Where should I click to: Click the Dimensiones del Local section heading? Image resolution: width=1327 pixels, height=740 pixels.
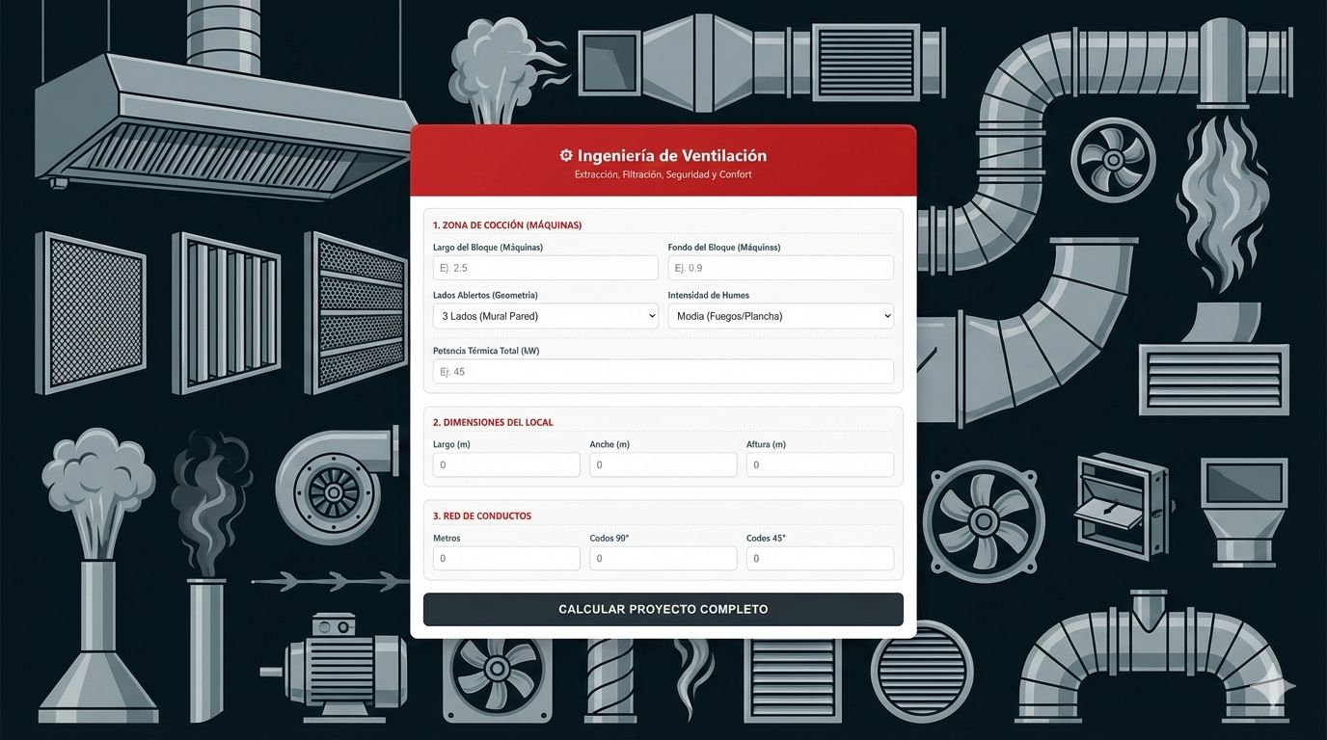click(x=493, y=423)
